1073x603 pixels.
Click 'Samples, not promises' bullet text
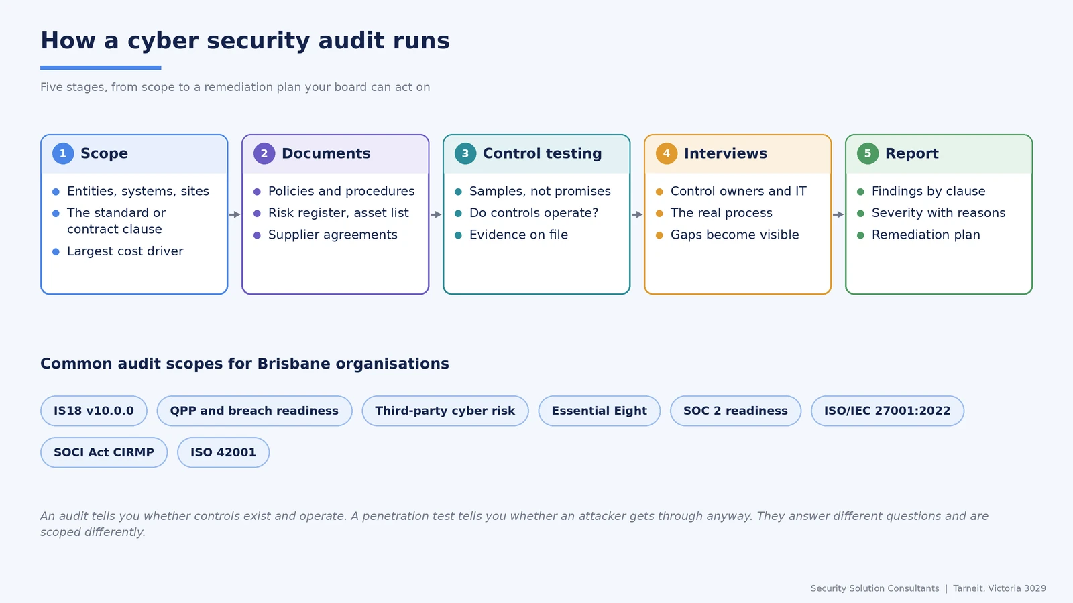(540, 192)
